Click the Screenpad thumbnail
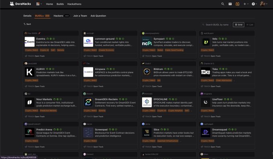 click(x=88, y=132)
